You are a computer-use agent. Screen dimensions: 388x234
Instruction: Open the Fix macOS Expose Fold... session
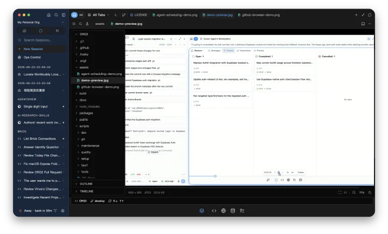(41, 164)
